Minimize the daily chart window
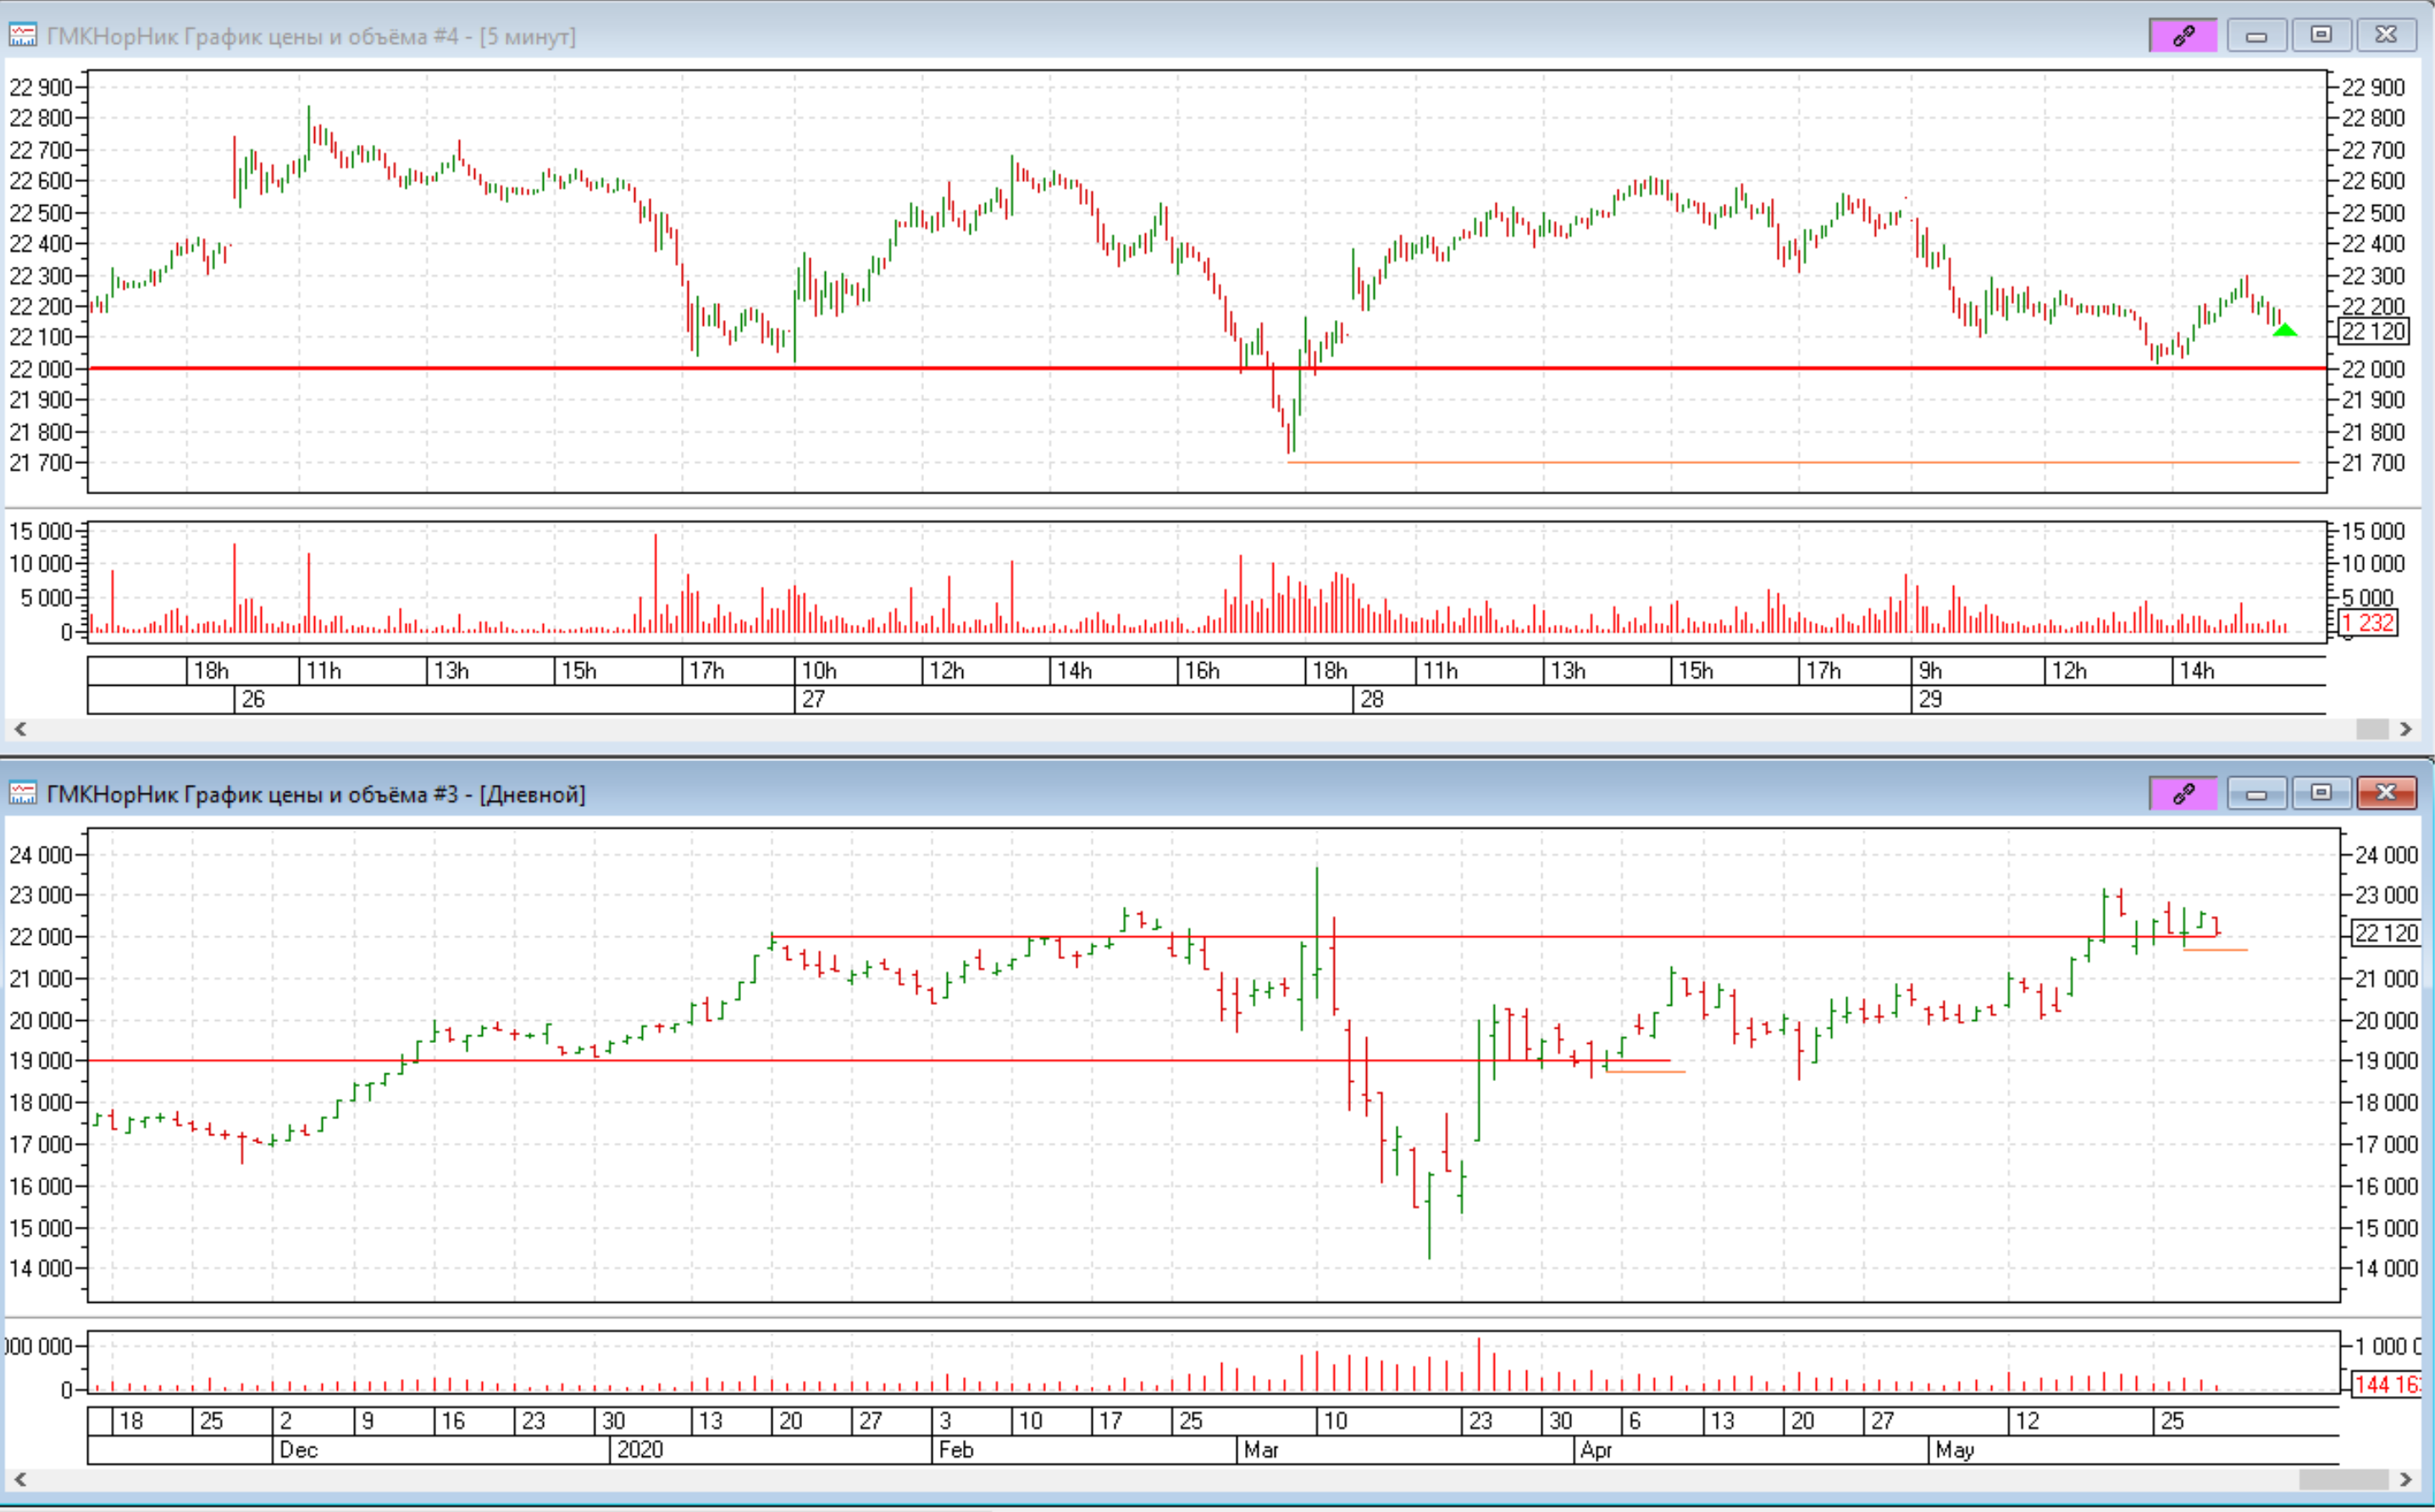The height and width of the screenshot is (1512, 2435). [2256, 793]
